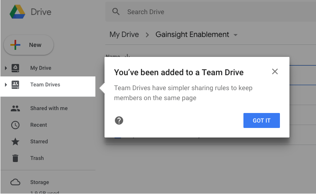The width and height of the screenshot is (316, 194).
Task: Open Shared with me in the sidebar
Action: point(49,108)
